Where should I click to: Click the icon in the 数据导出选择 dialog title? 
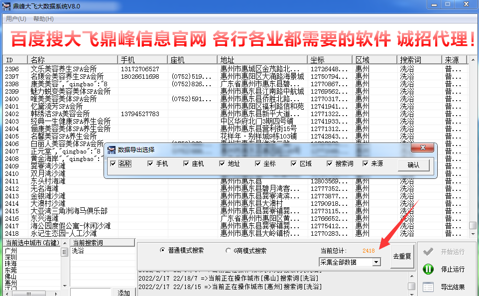[x=112, y=149]
